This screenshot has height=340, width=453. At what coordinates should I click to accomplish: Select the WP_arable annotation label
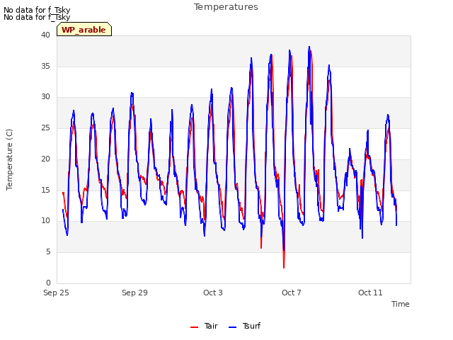tap(84, 29)
